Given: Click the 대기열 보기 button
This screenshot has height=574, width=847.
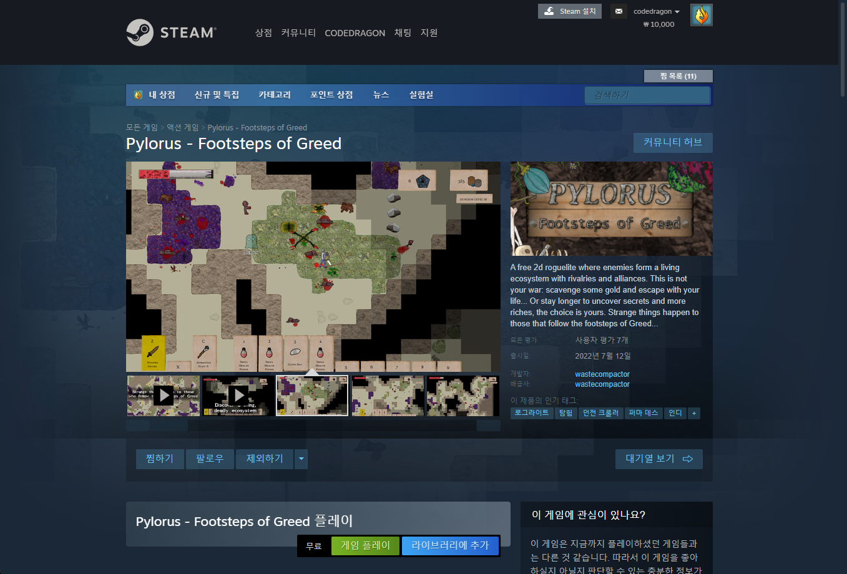Looking at the screenshot, I should point(659,459).
